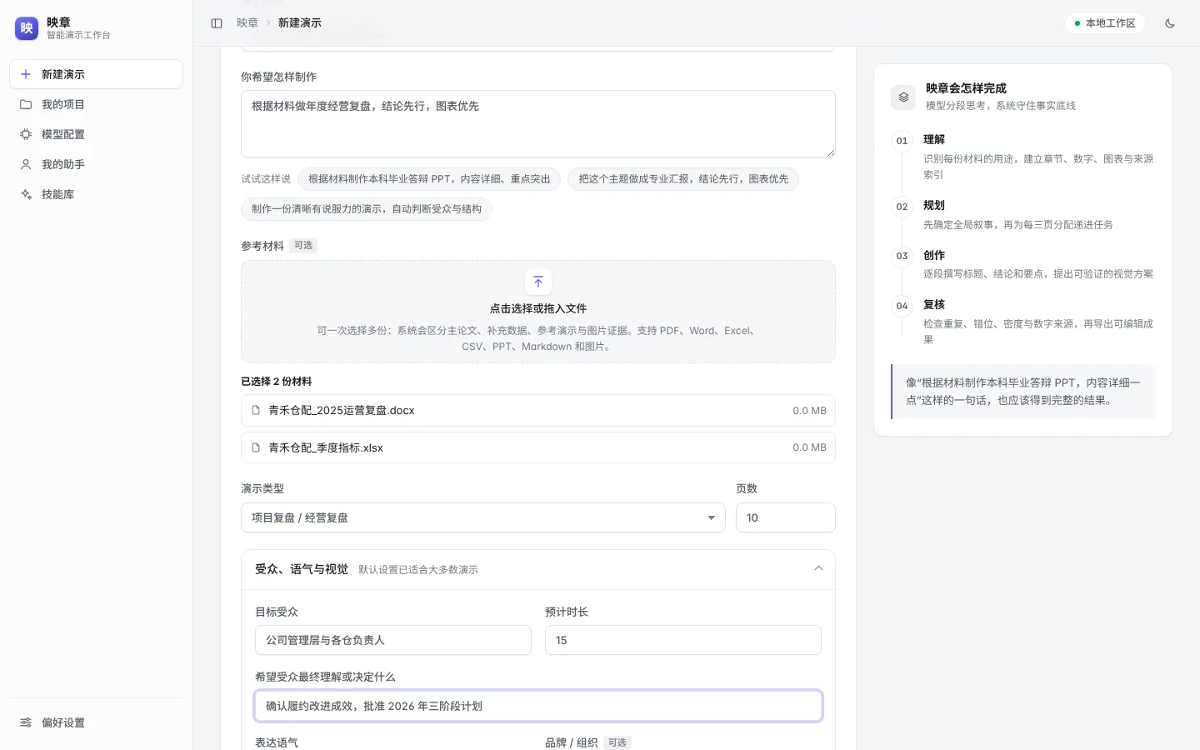Viewport: 1200px width, 750px height.
Task: Open the 演示类型 dropdown
Action: coord(483,517)
